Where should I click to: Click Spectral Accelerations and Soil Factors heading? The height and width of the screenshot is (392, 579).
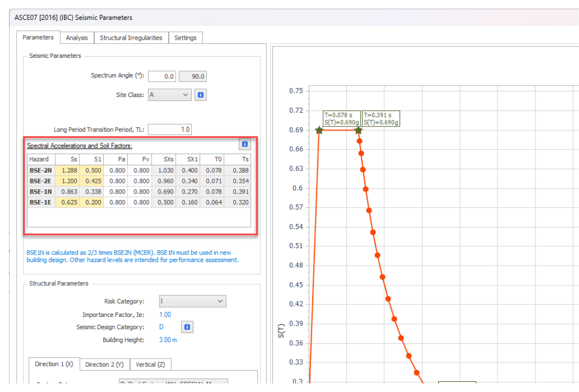pos(79,146)
